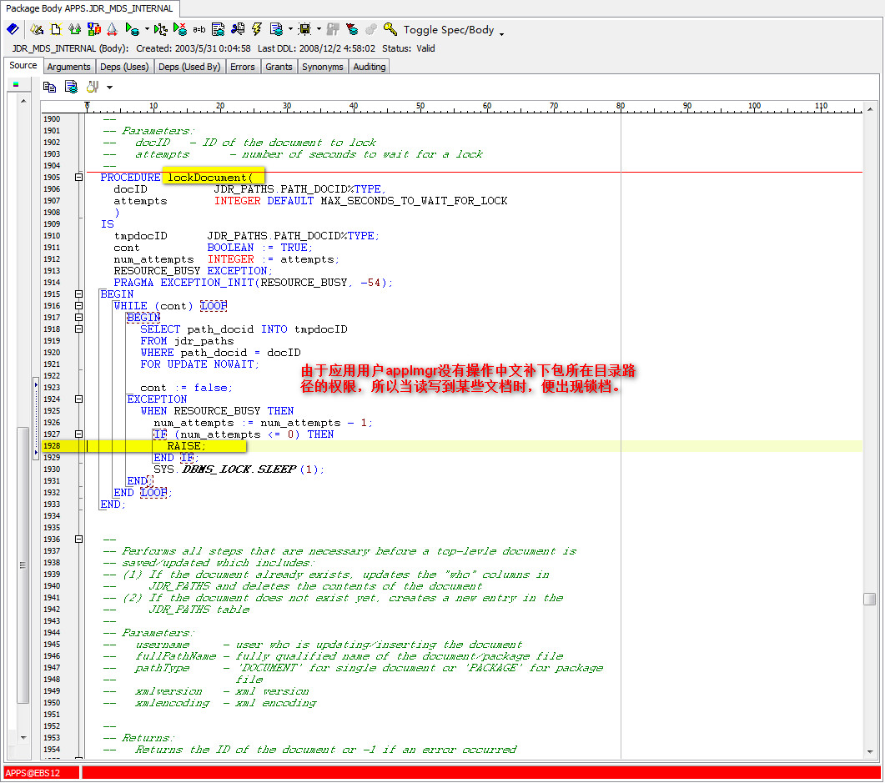This screenshot has height=783, width=885.
Task: Click the green up-arrows icon
Action: 74,29
